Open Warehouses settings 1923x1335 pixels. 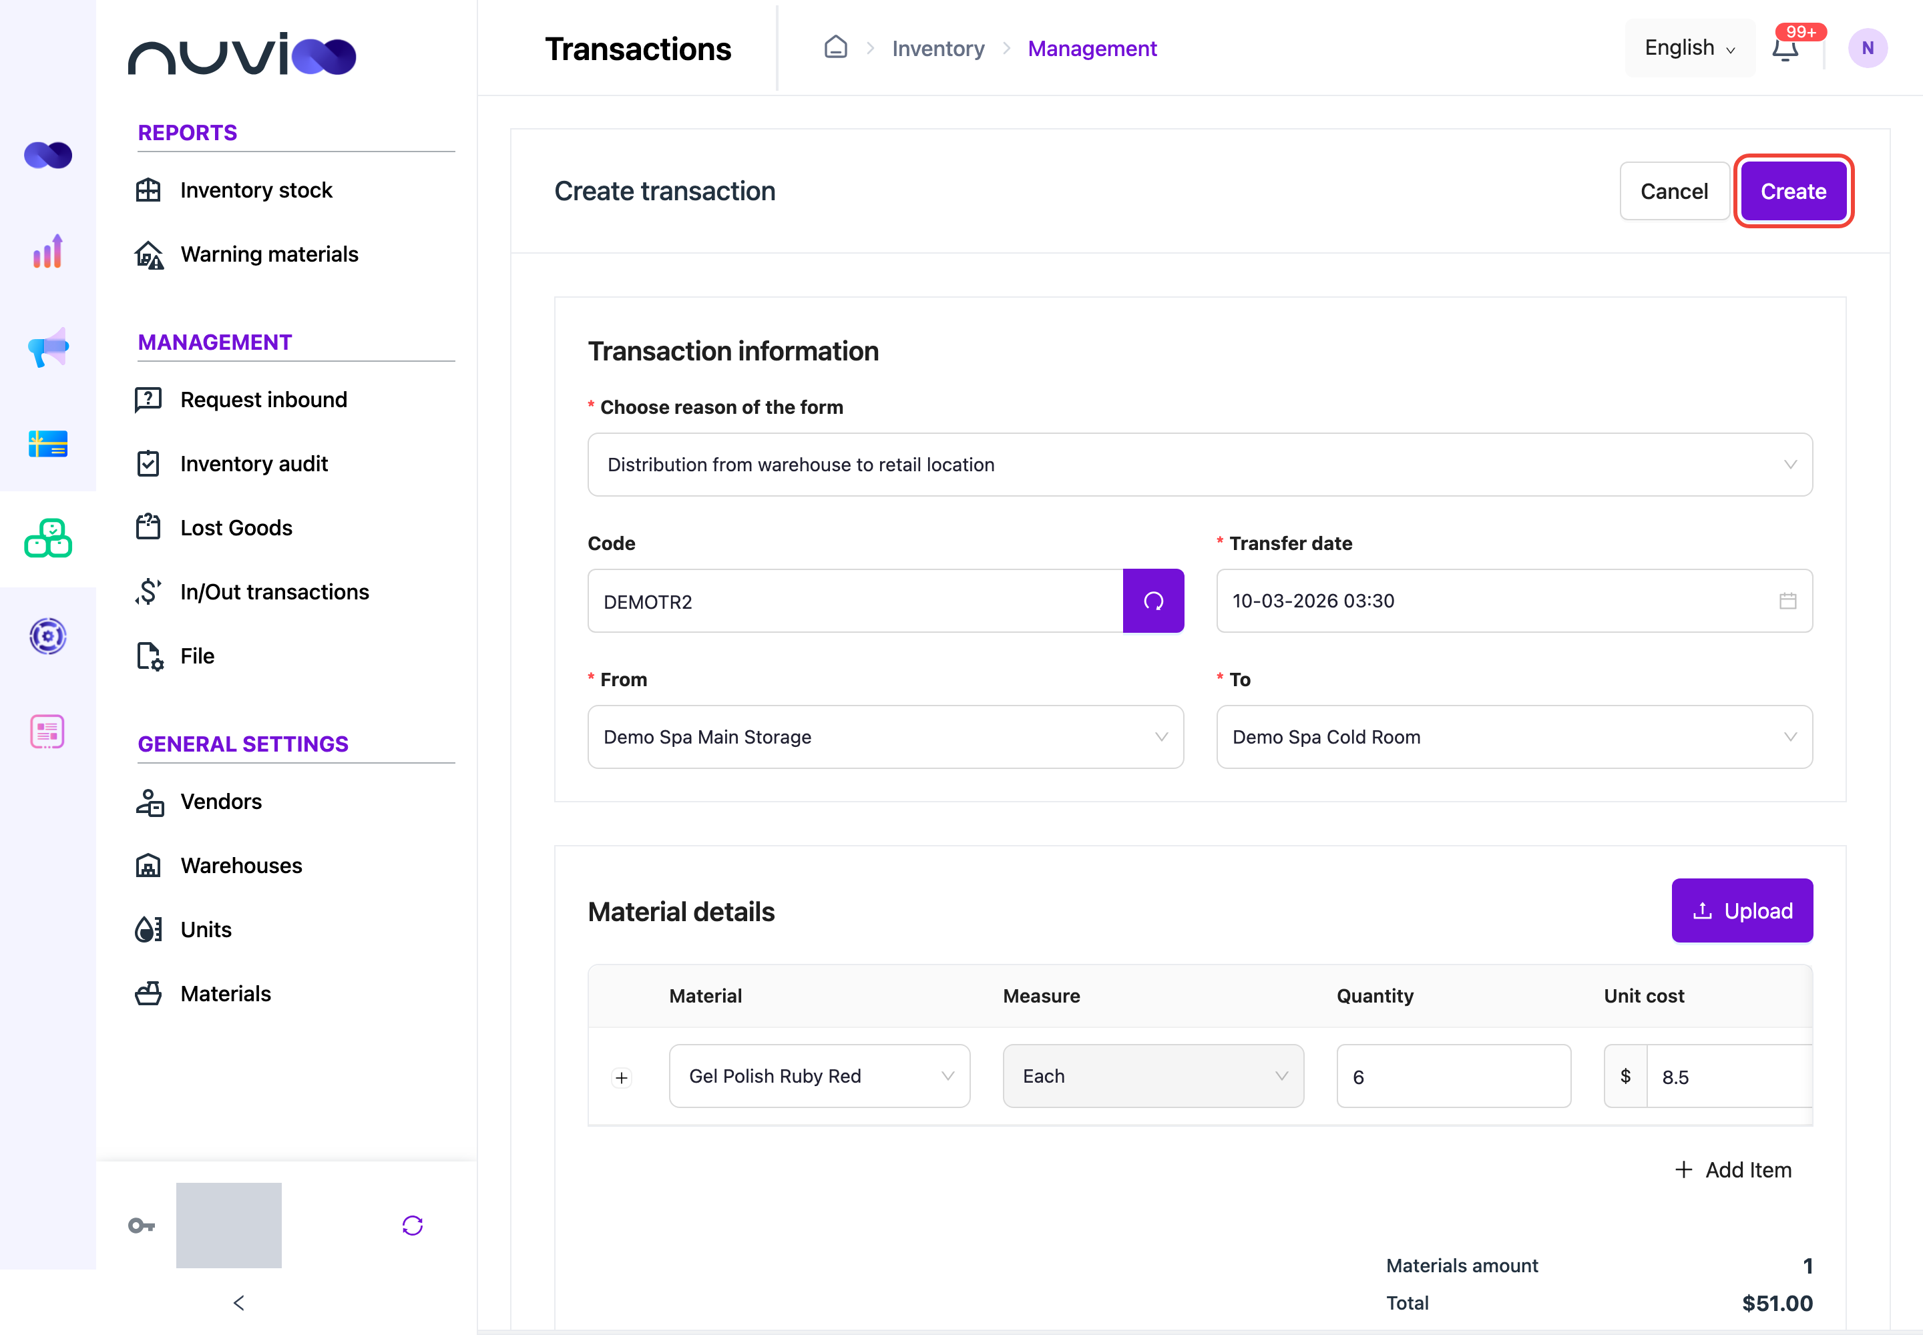(241, 866)
